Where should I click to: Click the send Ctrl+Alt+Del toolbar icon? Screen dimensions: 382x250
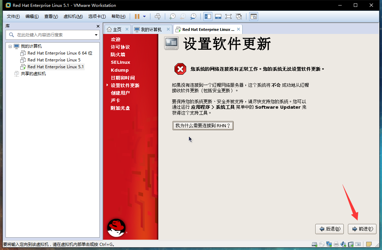pos(158,16)
